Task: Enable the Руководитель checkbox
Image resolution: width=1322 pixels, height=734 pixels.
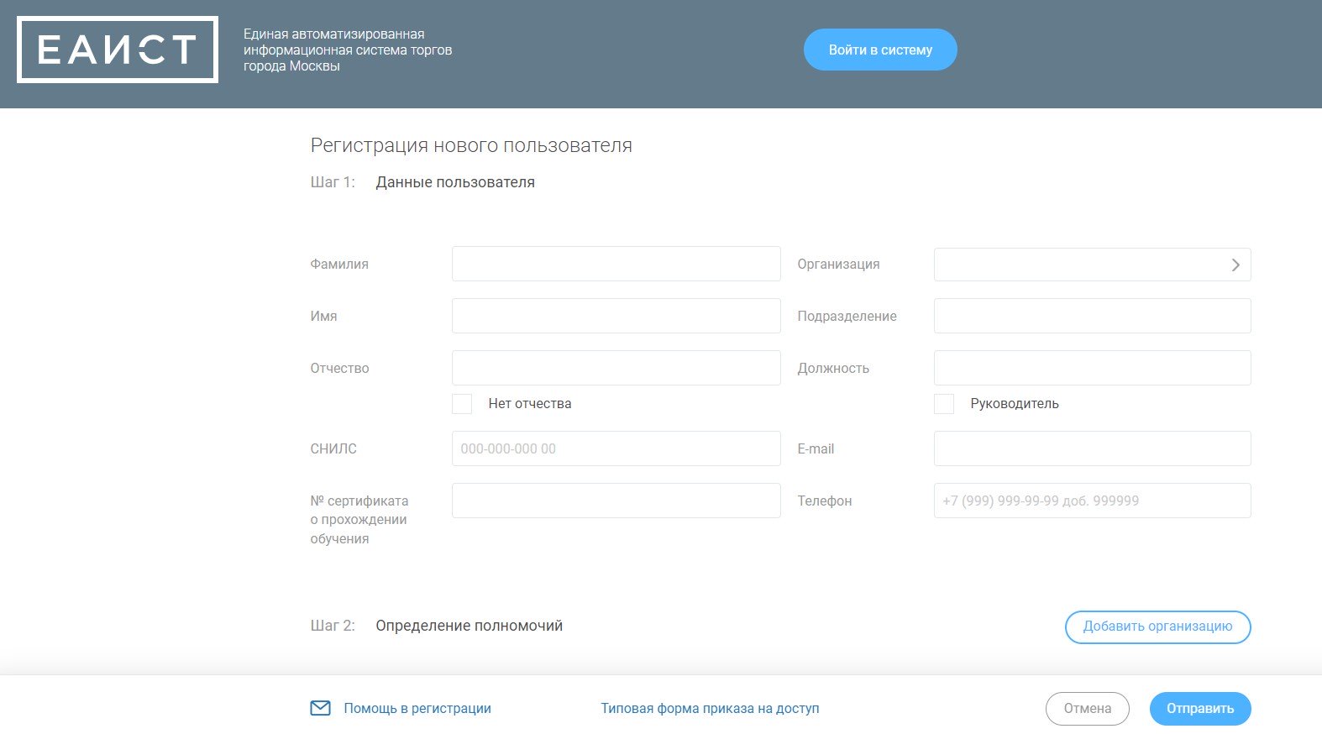Action: point(944,403)
